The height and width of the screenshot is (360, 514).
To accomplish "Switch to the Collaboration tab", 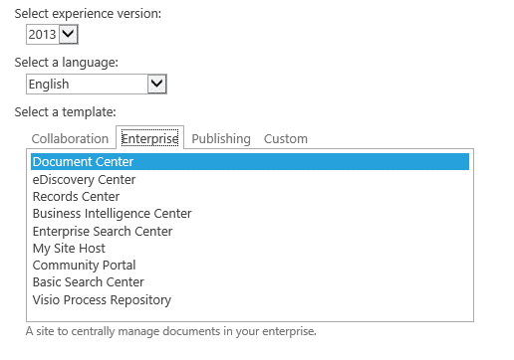I will 70,138.
